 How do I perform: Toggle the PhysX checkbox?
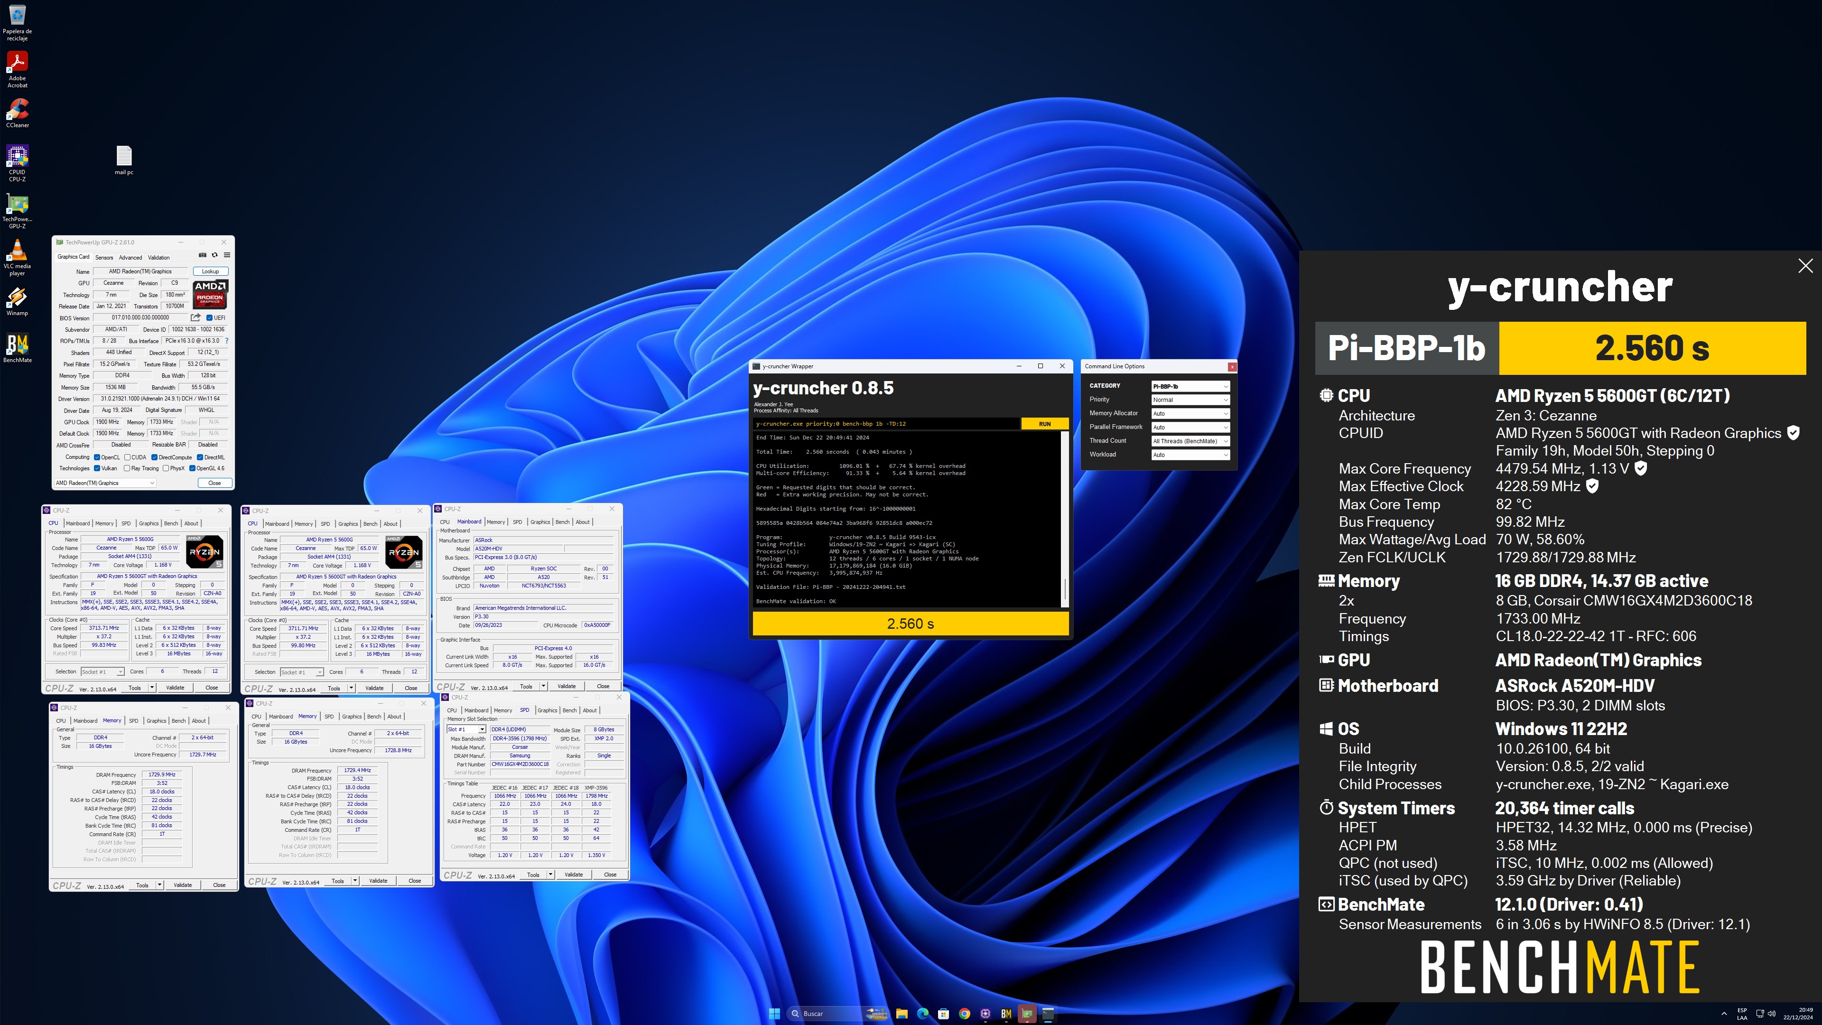tap(166, 468)
